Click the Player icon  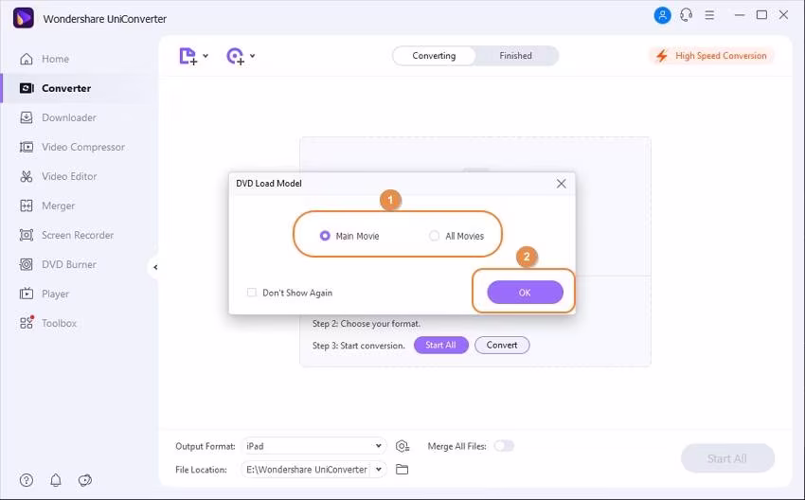[x=27, y=294]
